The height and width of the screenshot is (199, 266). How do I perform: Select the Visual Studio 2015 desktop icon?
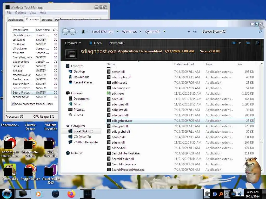point(51,174)
